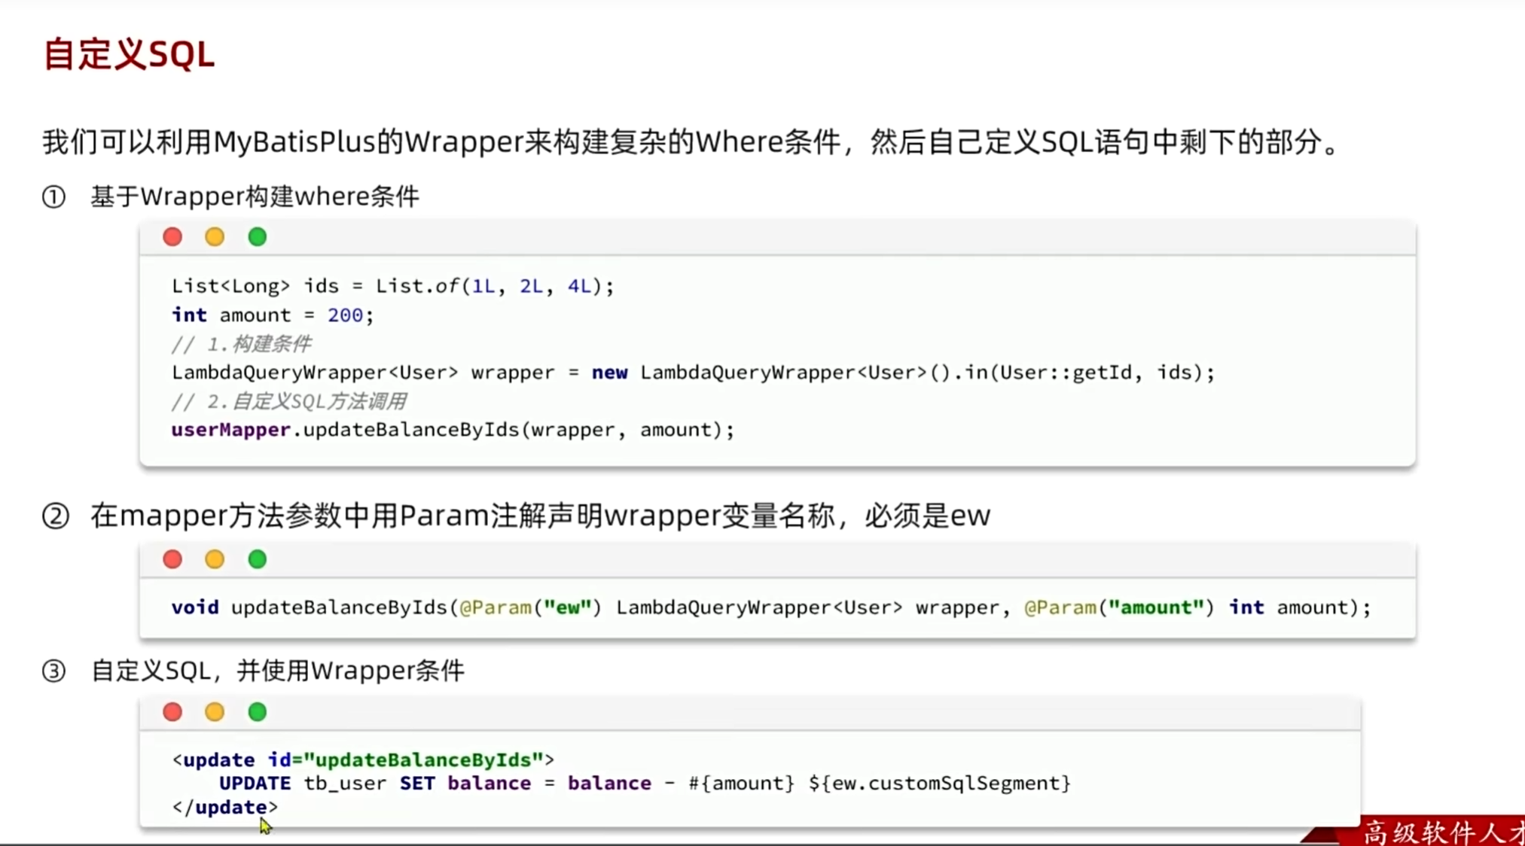Viewport: 1525px width, 846px height.
Task: Click green dot in first code window
Action: [x=258, y=237]
